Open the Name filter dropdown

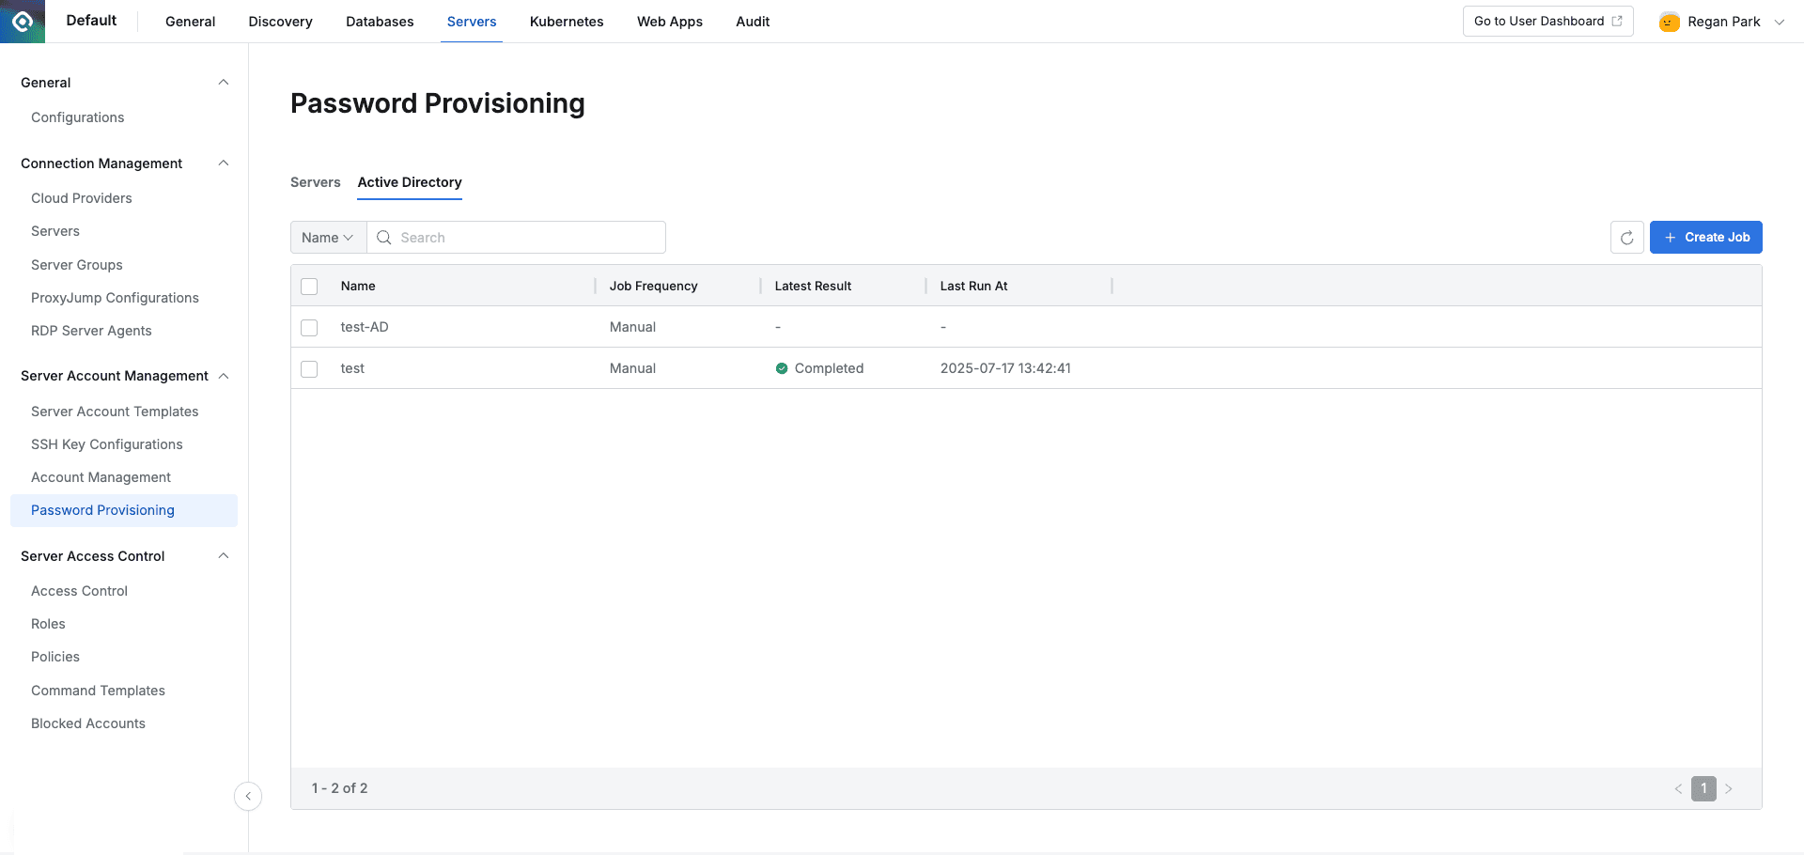coord(327,237)
